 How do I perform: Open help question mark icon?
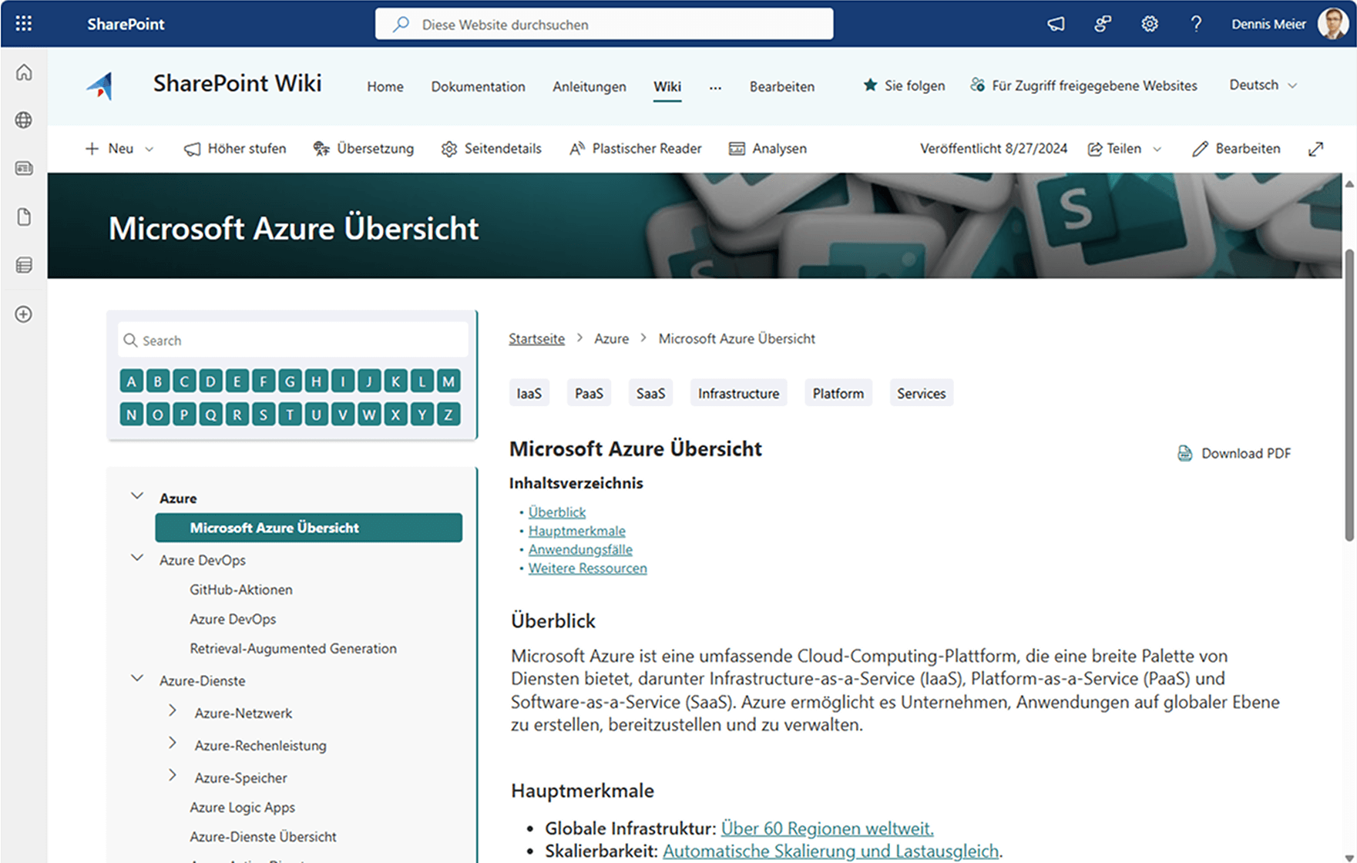point(1196,24)
